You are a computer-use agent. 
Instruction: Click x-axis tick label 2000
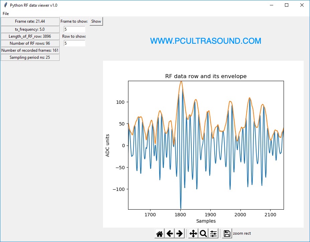click(x=240, y=215)
